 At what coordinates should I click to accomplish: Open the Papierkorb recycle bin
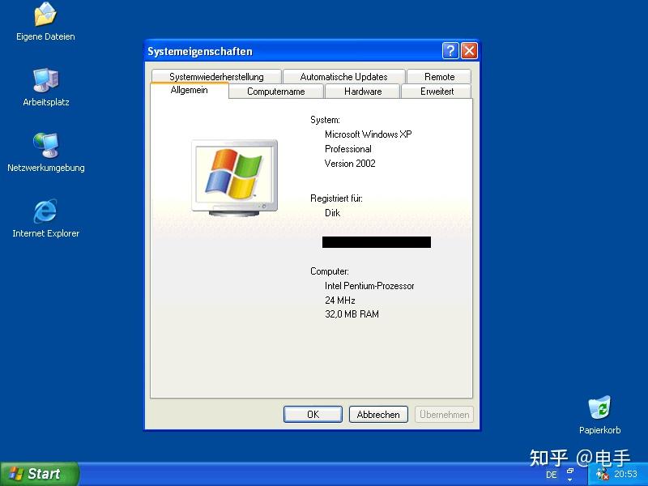pos(599,409)
